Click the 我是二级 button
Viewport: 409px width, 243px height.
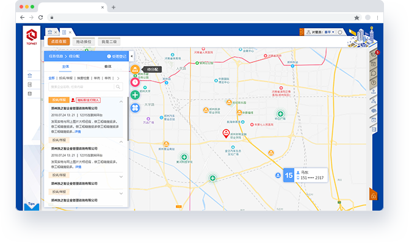coord(109,42)
